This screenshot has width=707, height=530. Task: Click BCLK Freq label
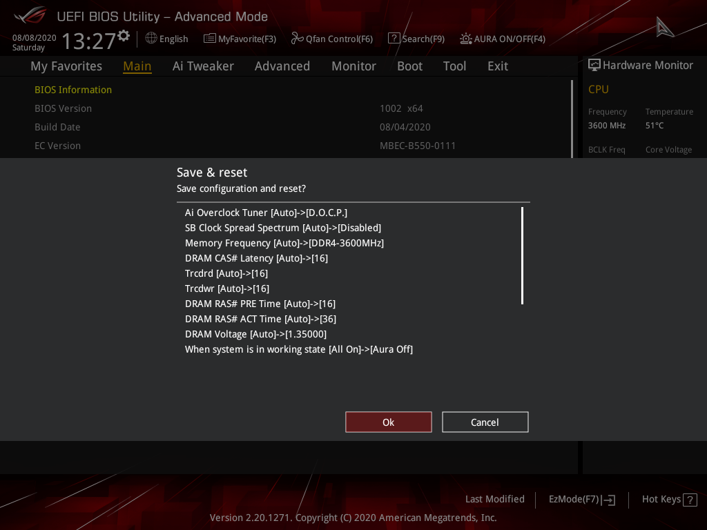coord(606,150)
